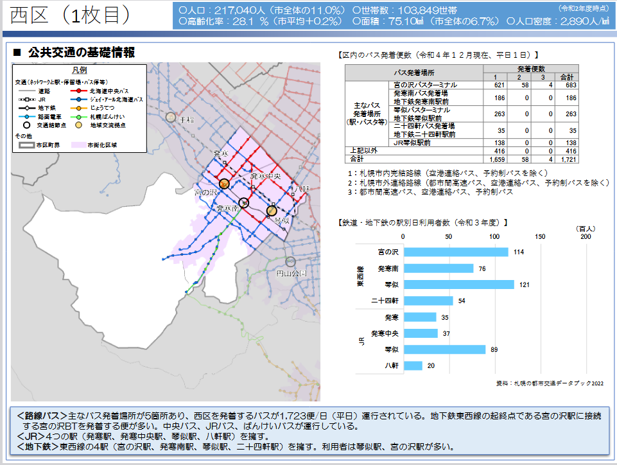617x465 pixels.
Task: Click the JR dashed line legend symbol
Action: coord(28,99)
